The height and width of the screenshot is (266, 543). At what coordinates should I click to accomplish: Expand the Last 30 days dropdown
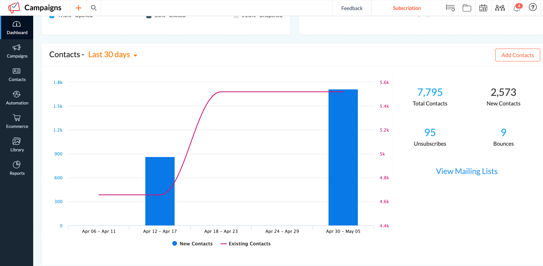[113, 55]
